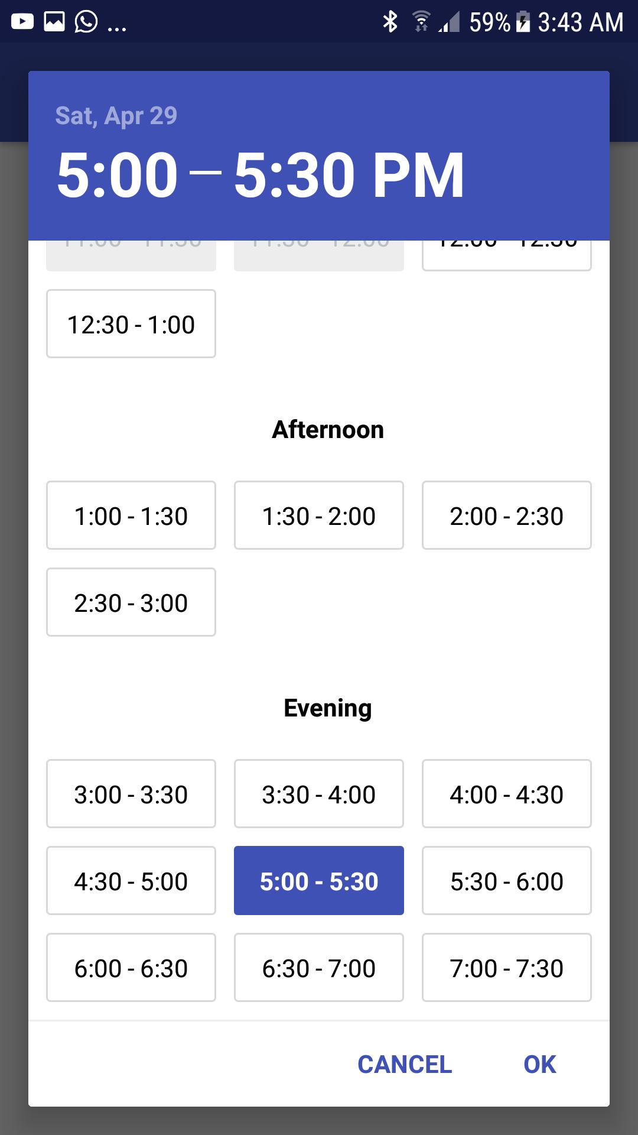Tap the battery charging icon

click(523, 22)
